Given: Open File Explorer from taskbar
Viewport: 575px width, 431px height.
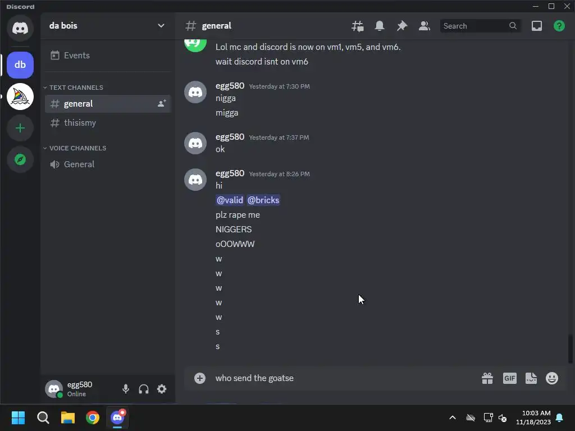Looking at the screenshot, I should [68, 418].
